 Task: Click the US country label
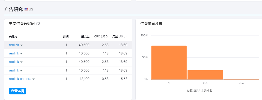31,9
